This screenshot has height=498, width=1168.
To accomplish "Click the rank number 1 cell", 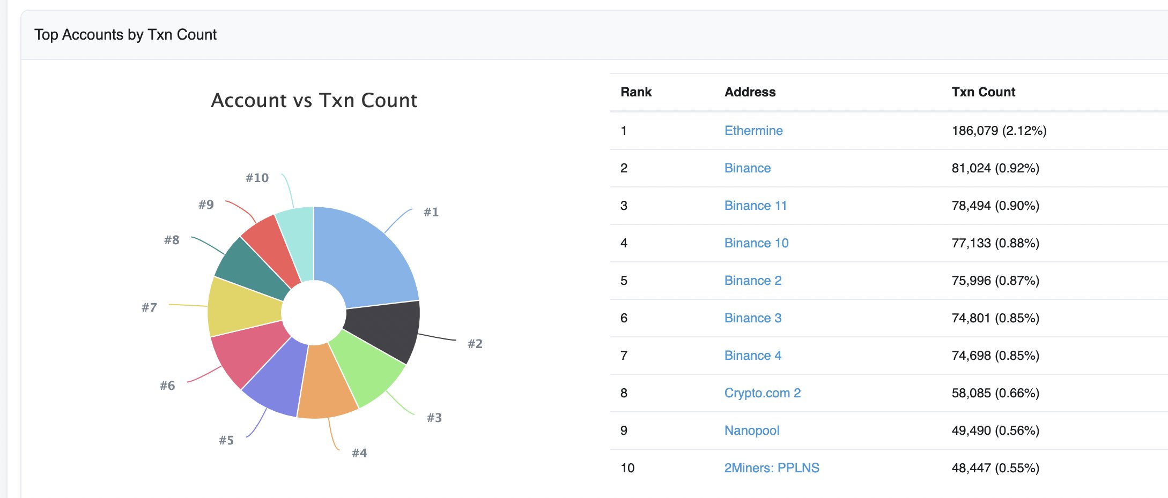I will (624, 131).
